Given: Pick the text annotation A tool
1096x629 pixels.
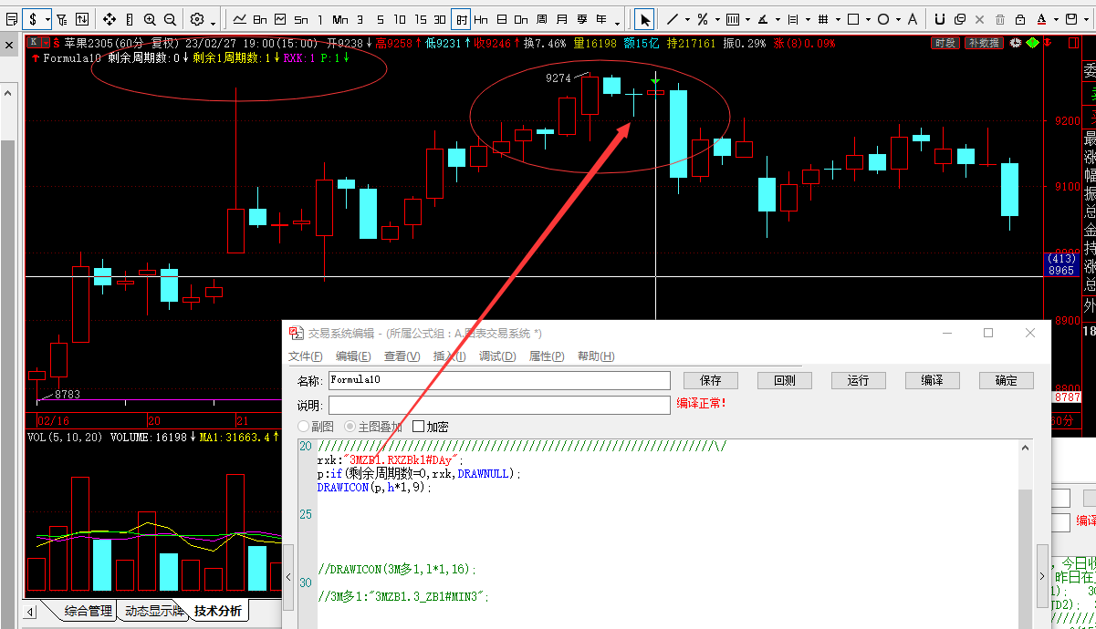Looking at the screenshot, I should pos(912,19).
